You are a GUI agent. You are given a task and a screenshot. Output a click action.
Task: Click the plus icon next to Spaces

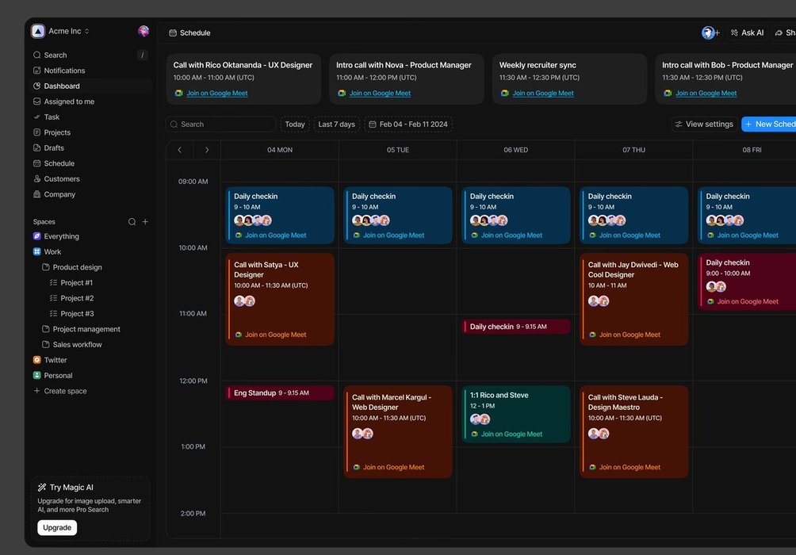(145, 222)
